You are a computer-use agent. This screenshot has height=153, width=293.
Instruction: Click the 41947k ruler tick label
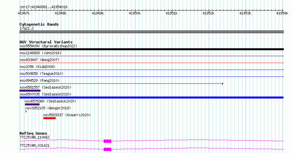(24, 13)
